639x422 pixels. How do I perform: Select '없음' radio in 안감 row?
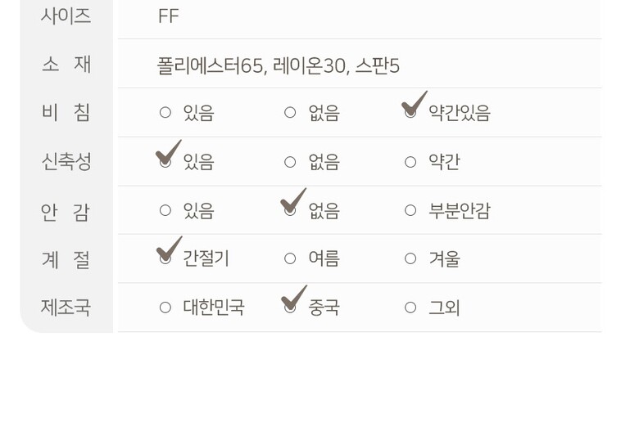[x=290, y=211]
